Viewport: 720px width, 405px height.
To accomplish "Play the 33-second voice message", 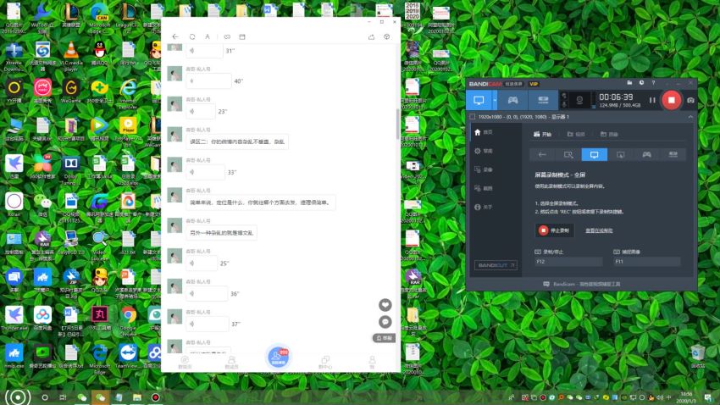I will [205, 172].
